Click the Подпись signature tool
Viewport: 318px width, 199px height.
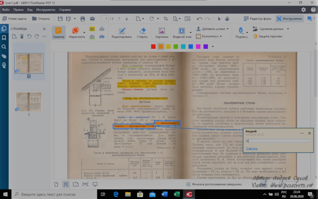pos(241,33)
